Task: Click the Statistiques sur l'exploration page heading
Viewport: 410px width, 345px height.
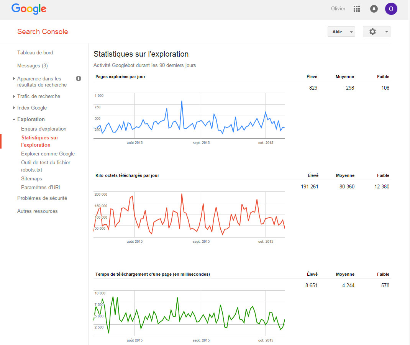Action: click(141, 54)
